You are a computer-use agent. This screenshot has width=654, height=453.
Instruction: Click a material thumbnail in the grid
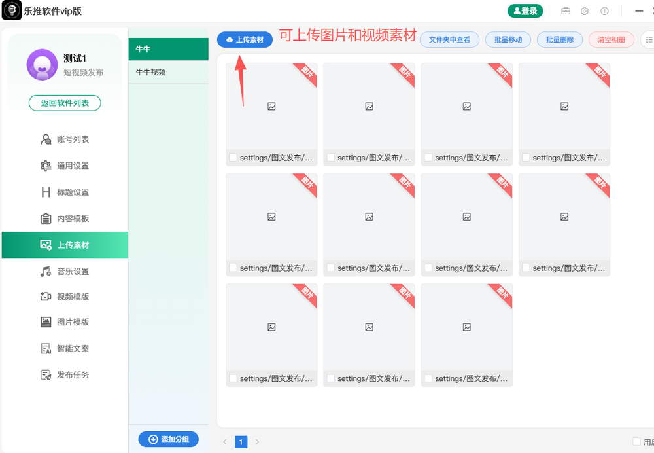[x=271, y=107]
